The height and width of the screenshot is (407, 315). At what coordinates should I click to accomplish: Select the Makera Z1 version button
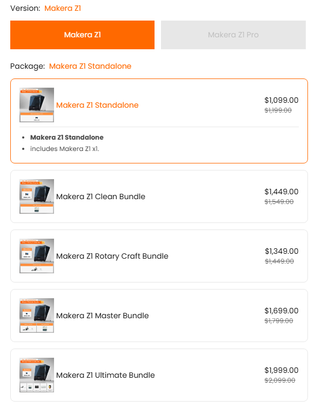click(82, 35)
